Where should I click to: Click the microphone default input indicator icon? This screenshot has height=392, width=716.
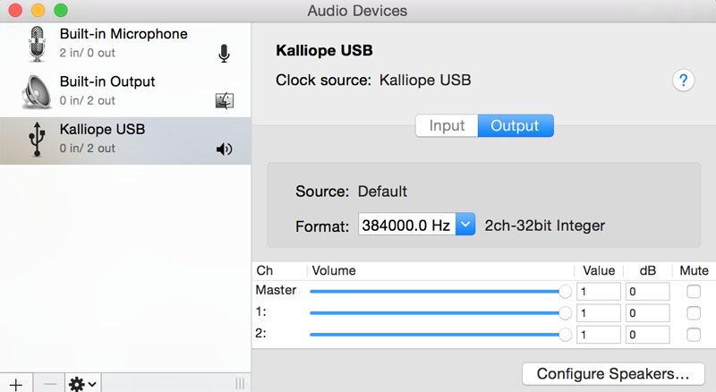coord(224,54)
